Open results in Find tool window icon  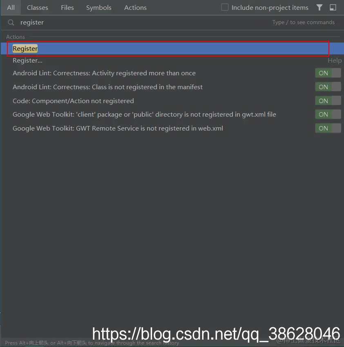pos(333,7)
